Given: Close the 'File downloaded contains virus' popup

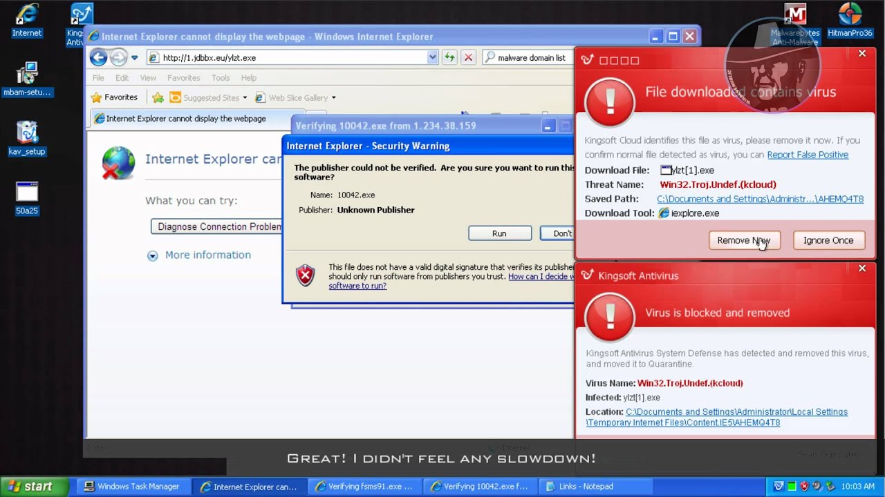Looking at the screenshot, I should point(861,53).
